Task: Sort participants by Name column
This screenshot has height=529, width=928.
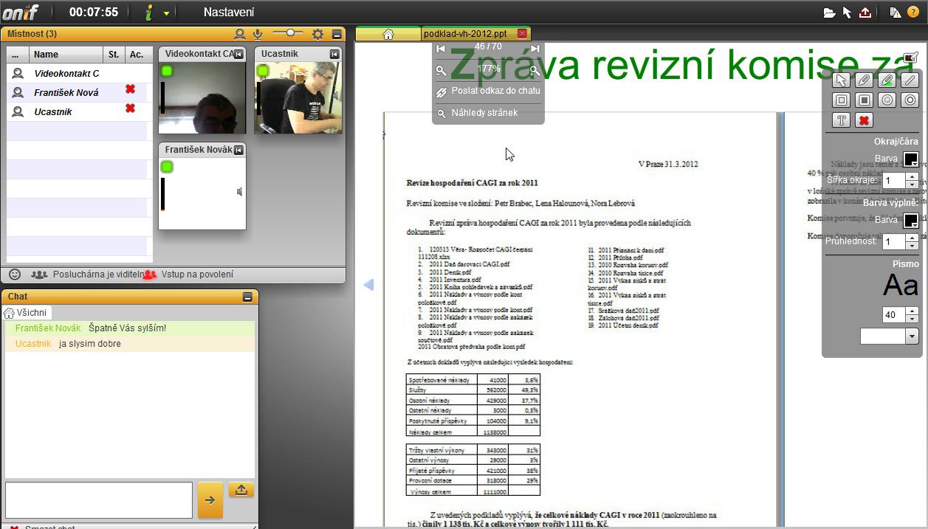Action: pos(66,55)
